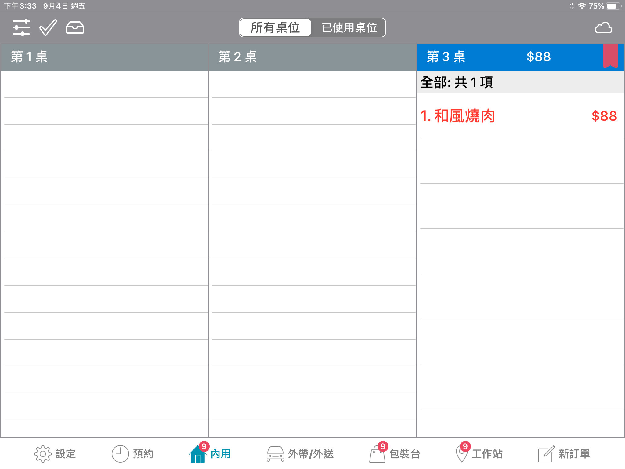Image resolution: width=625 pixels, height=469 pixels.
Task: Open 工作站 workstation tab
Action: pyautogui.click(x=479, y=454)
